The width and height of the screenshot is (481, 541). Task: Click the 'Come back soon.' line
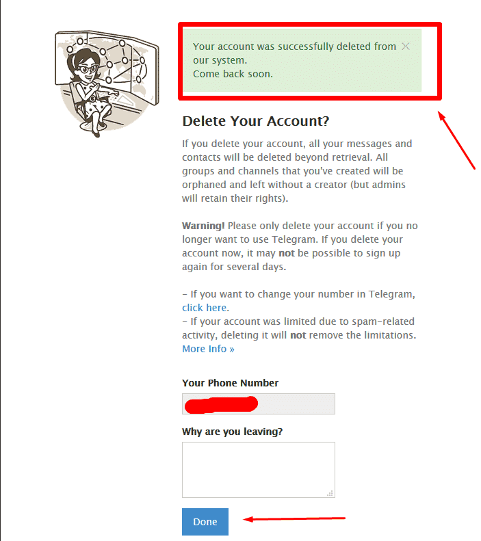tap(233, 74)
